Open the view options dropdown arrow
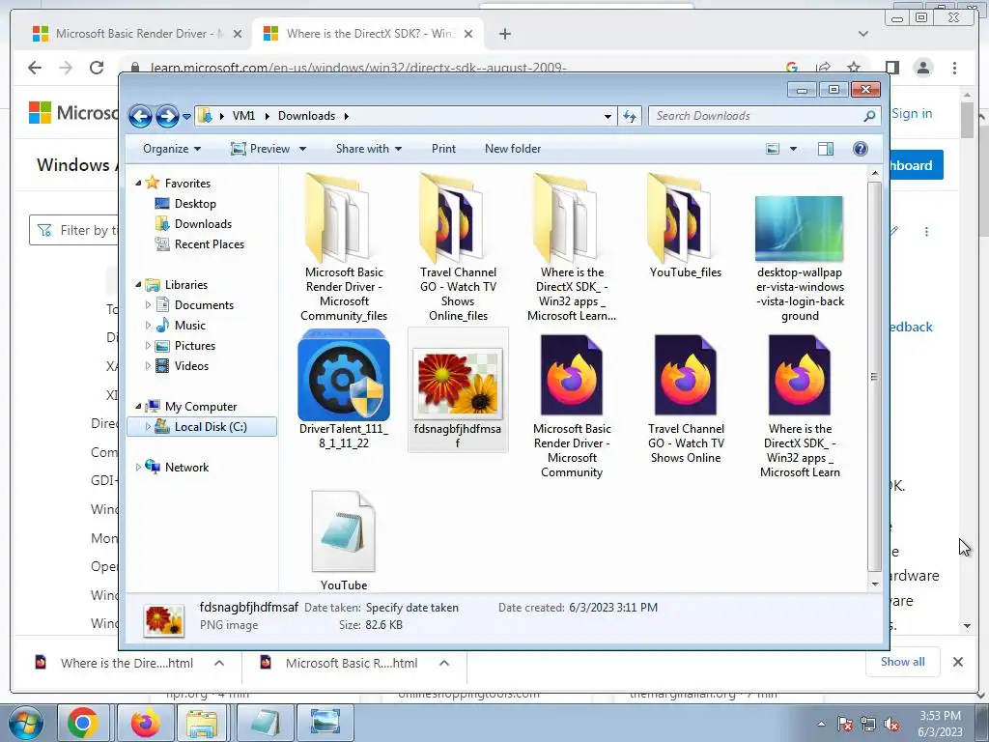The image size is (989, 742). click(x=794, y=149)
